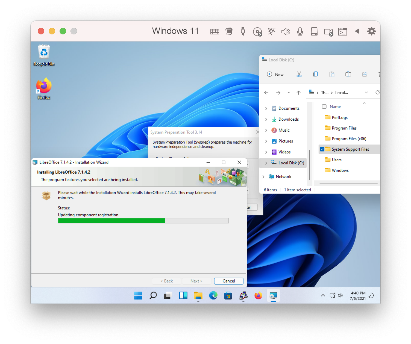Click the navigation pane vertical scrollbar
Image resolution: width=411 pixels, height=344 pixels.
coord(310,165)
